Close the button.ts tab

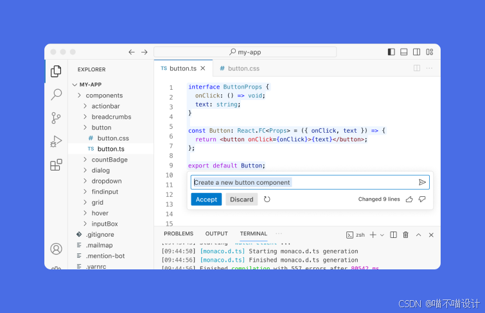coord(203,68)
